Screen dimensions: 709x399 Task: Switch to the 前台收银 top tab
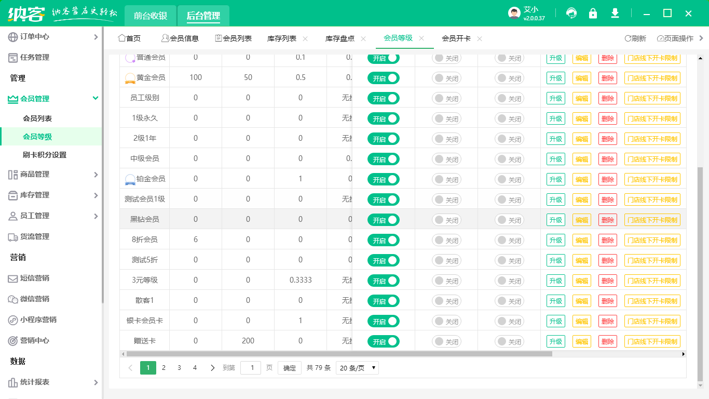(150, 16)
